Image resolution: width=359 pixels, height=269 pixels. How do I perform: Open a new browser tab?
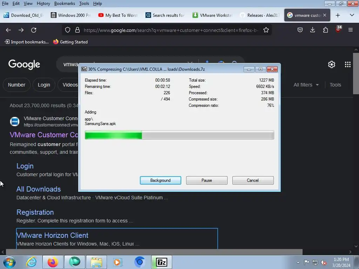coord(338,15)
